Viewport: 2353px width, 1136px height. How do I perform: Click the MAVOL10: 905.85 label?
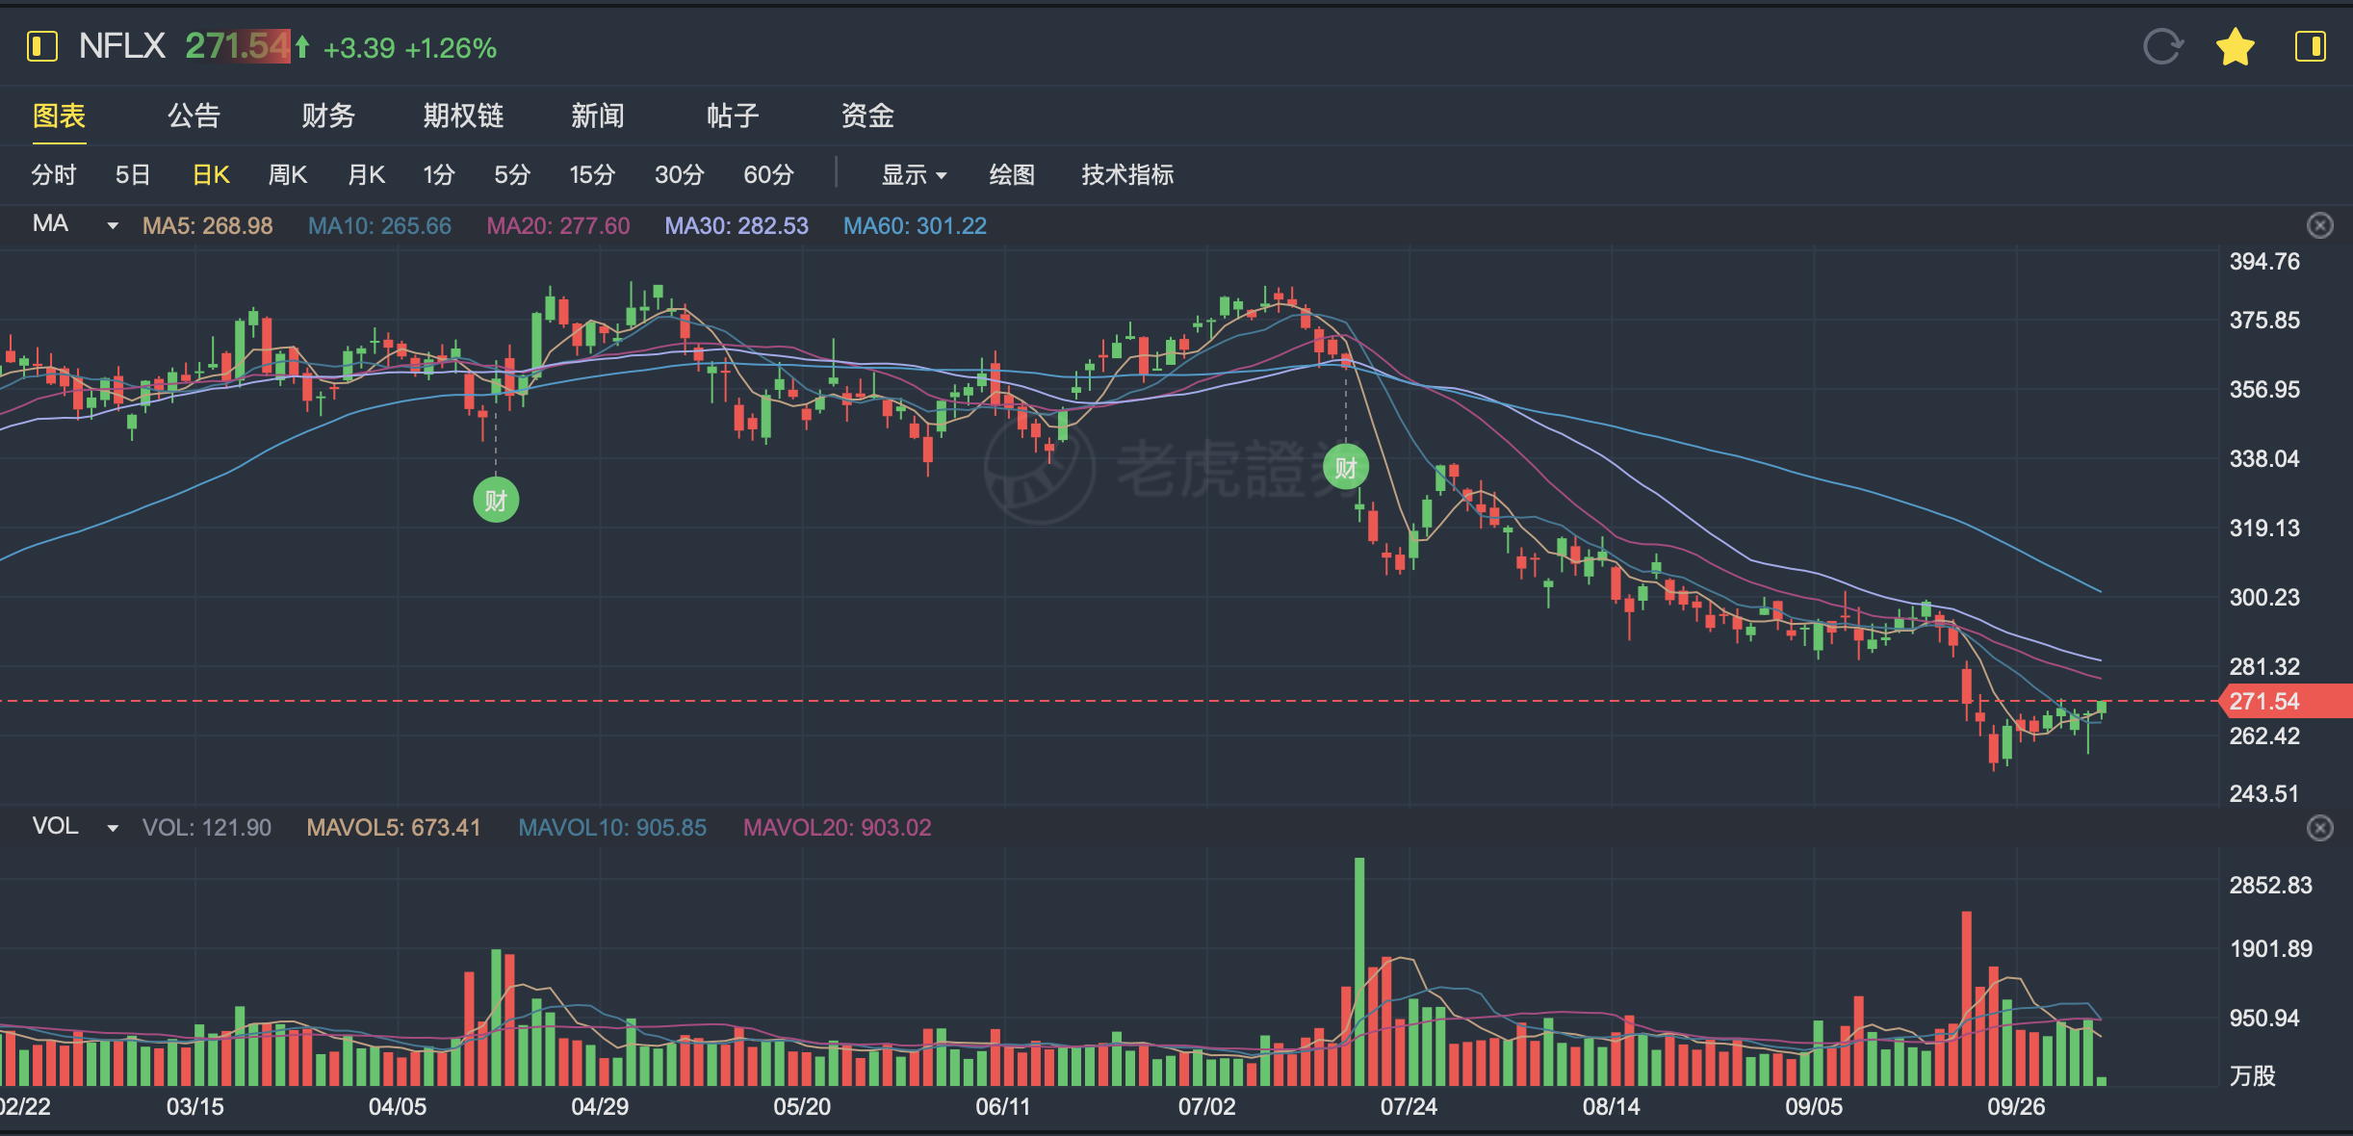[612, 828]
